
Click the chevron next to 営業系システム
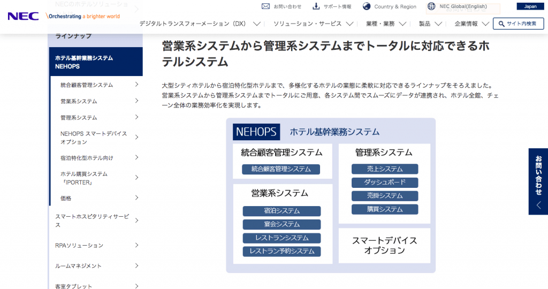pos(136,101)
